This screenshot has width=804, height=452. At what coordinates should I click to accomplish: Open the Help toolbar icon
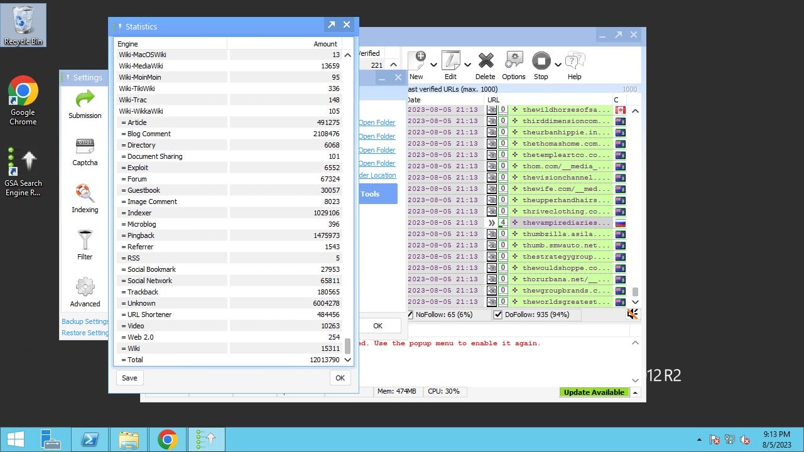click(x=574, y=65)
